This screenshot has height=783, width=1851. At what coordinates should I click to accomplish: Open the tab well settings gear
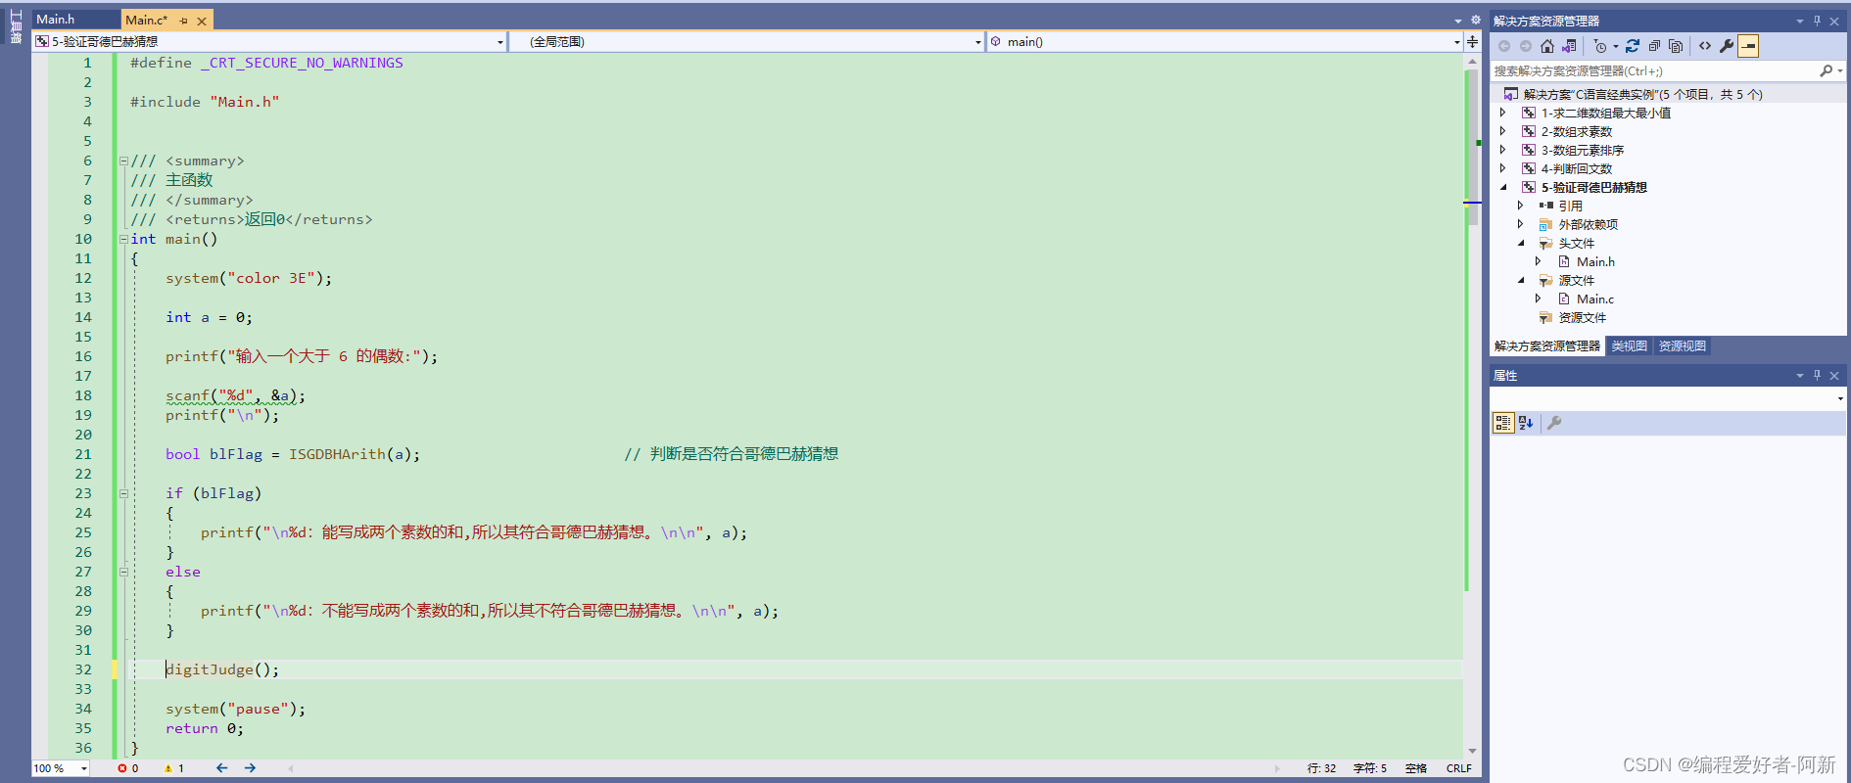click(1476, 21)
